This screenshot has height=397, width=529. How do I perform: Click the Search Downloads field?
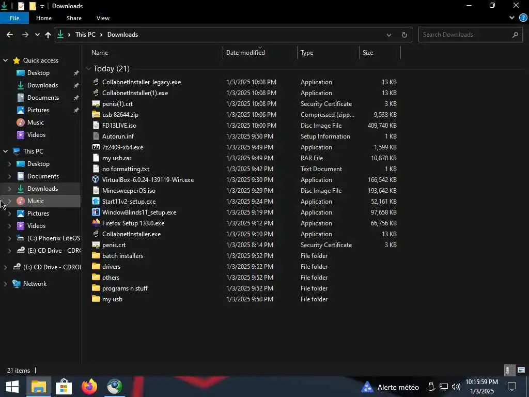coord(470,35)
